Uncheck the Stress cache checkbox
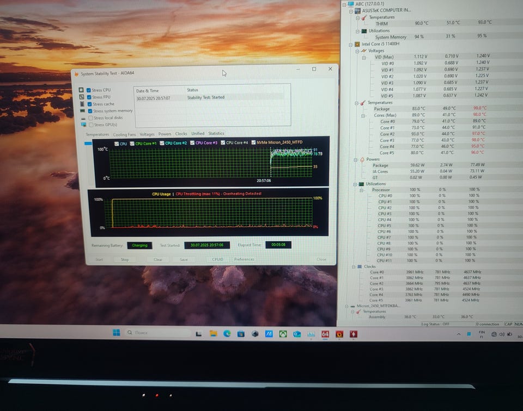Screen dimensions: 523x411 coord(90,104)
